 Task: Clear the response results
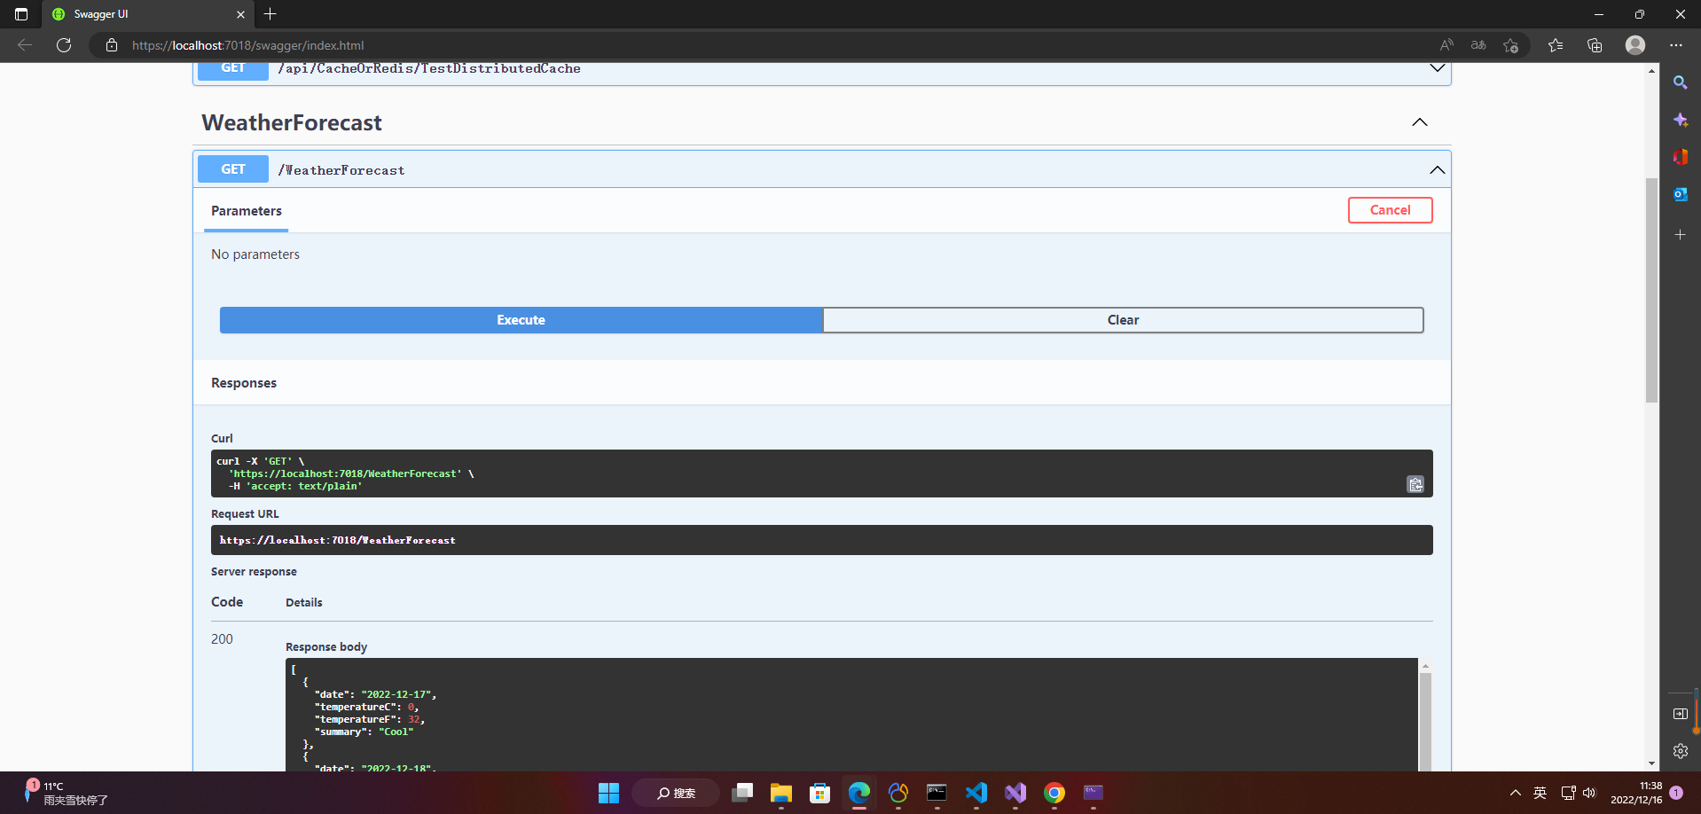(1123, 320)
